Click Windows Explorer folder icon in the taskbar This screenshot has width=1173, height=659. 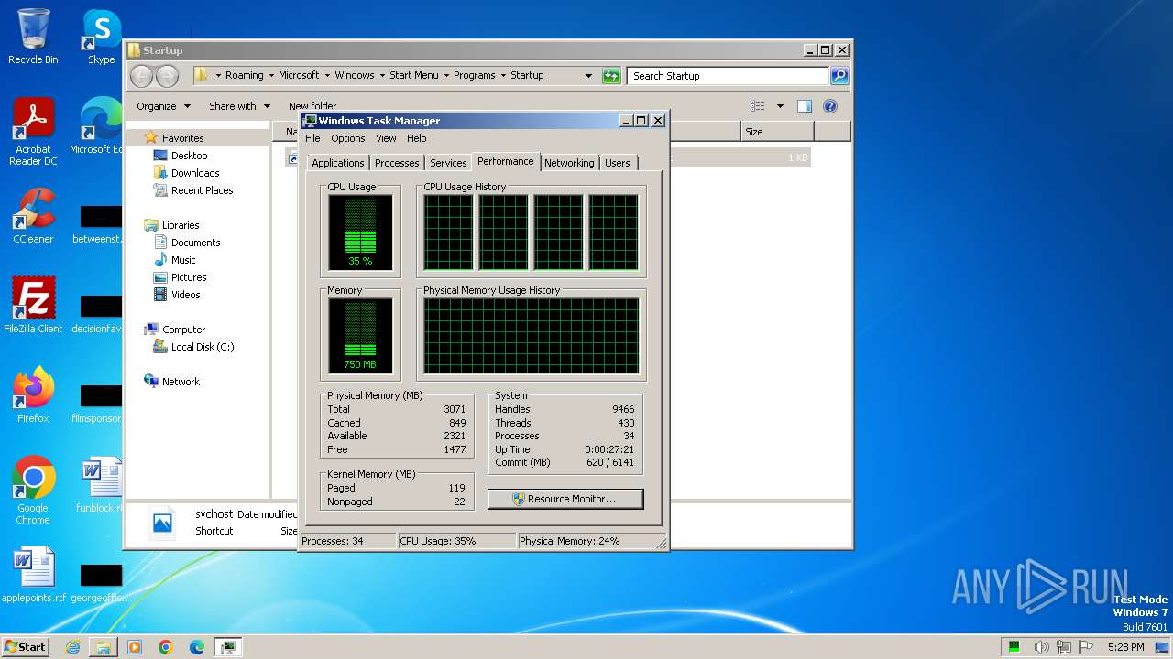pyautogui.click(x=104, y=647)
